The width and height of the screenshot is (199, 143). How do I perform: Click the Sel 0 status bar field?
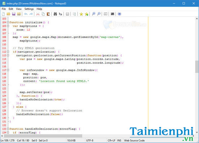point(34,140)
